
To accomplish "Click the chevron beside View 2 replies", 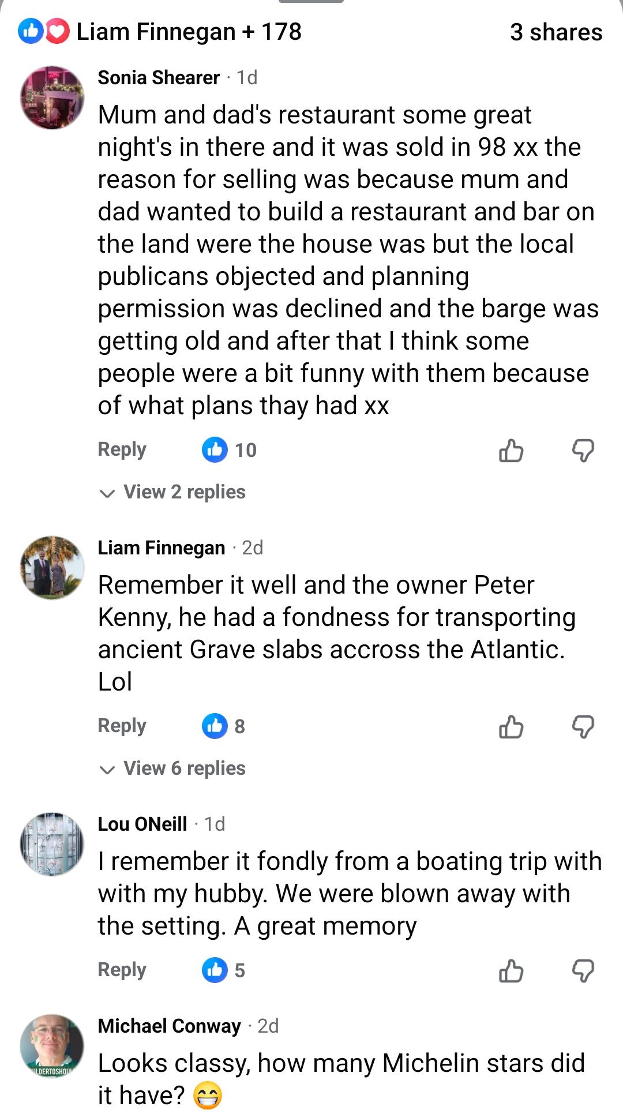I will pos(107,493).
